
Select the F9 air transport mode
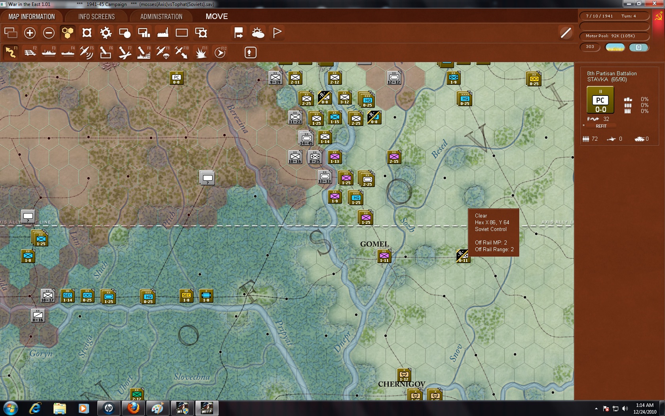(163, 52)
